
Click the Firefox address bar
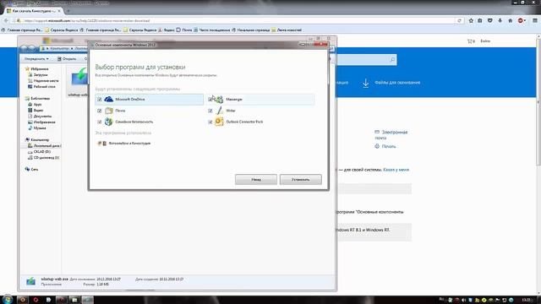[238, 20]
